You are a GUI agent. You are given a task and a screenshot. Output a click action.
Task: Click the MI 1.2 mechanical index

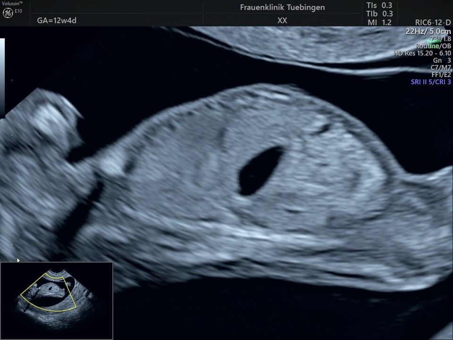click(379, 22)
